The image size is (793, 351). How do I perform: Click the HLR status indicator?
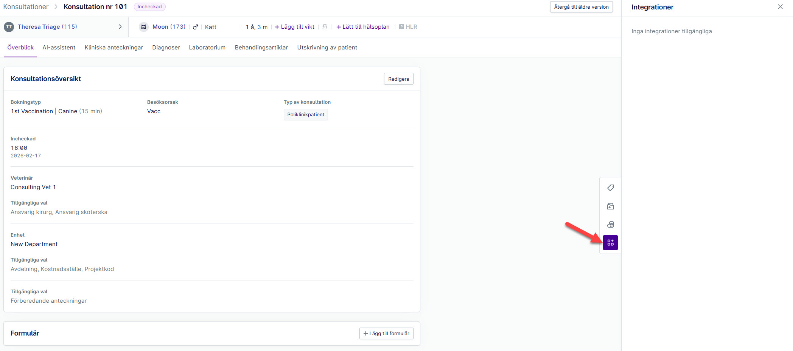point(408,27)
